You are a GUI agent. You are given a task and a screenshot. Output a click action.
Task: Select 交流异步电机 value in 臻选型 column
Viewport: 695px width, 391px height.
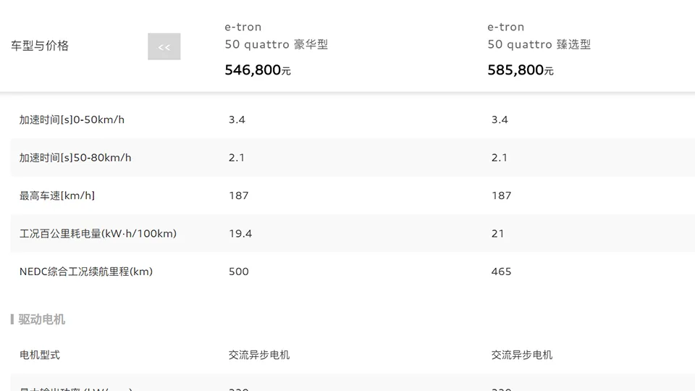click(x=522, y=355)
